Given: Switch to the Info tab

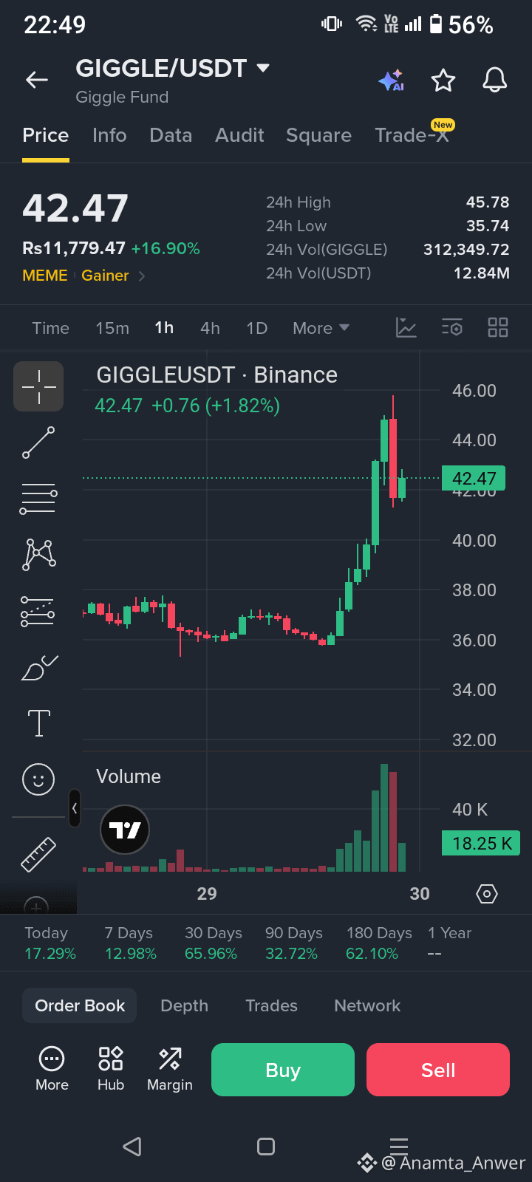Looking at the screenshot, I should tap(109, 135).
